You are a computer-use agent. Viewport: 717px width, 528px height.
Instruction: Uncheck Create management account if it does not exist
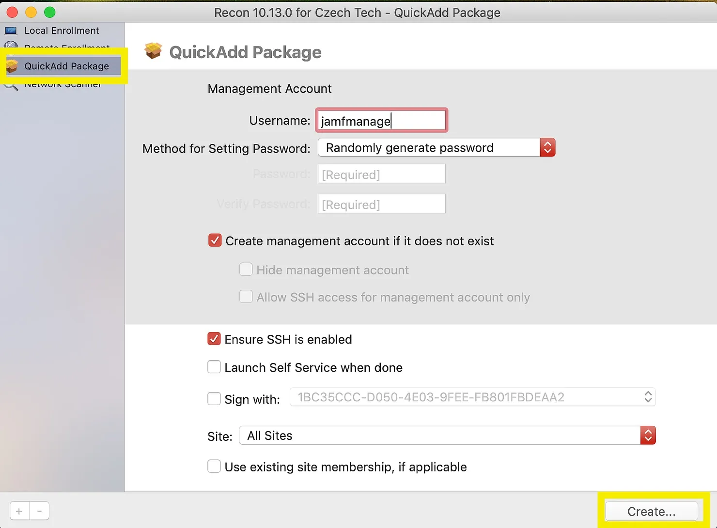pos(215,240)
